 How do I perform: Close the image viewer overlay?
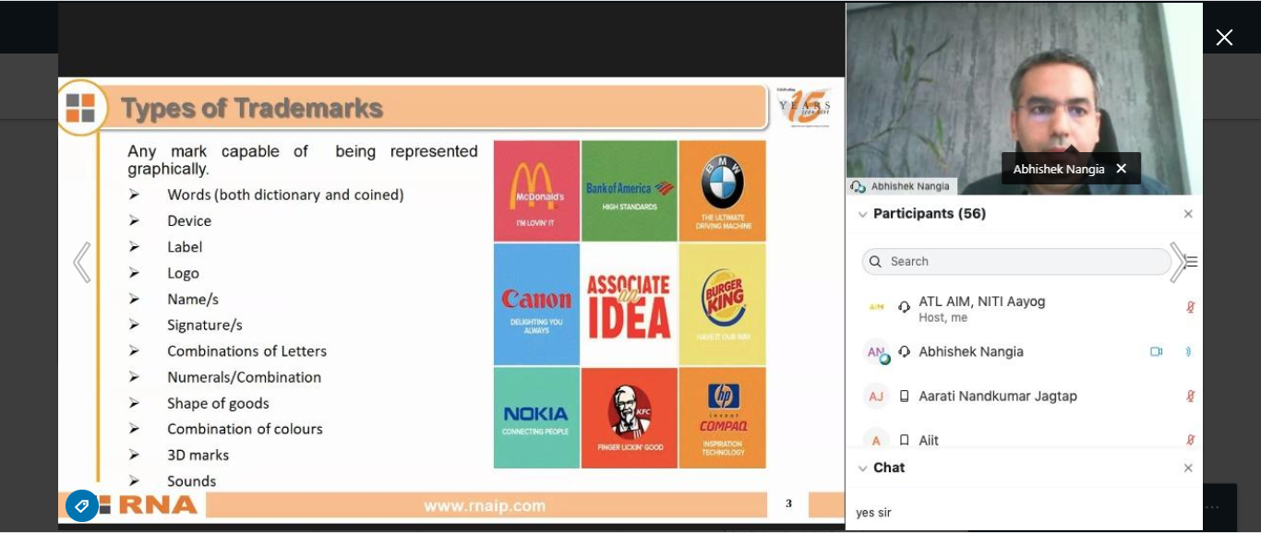(x=1224, y=38)
